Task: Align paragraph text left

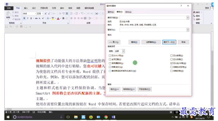Action: point(71,18)
